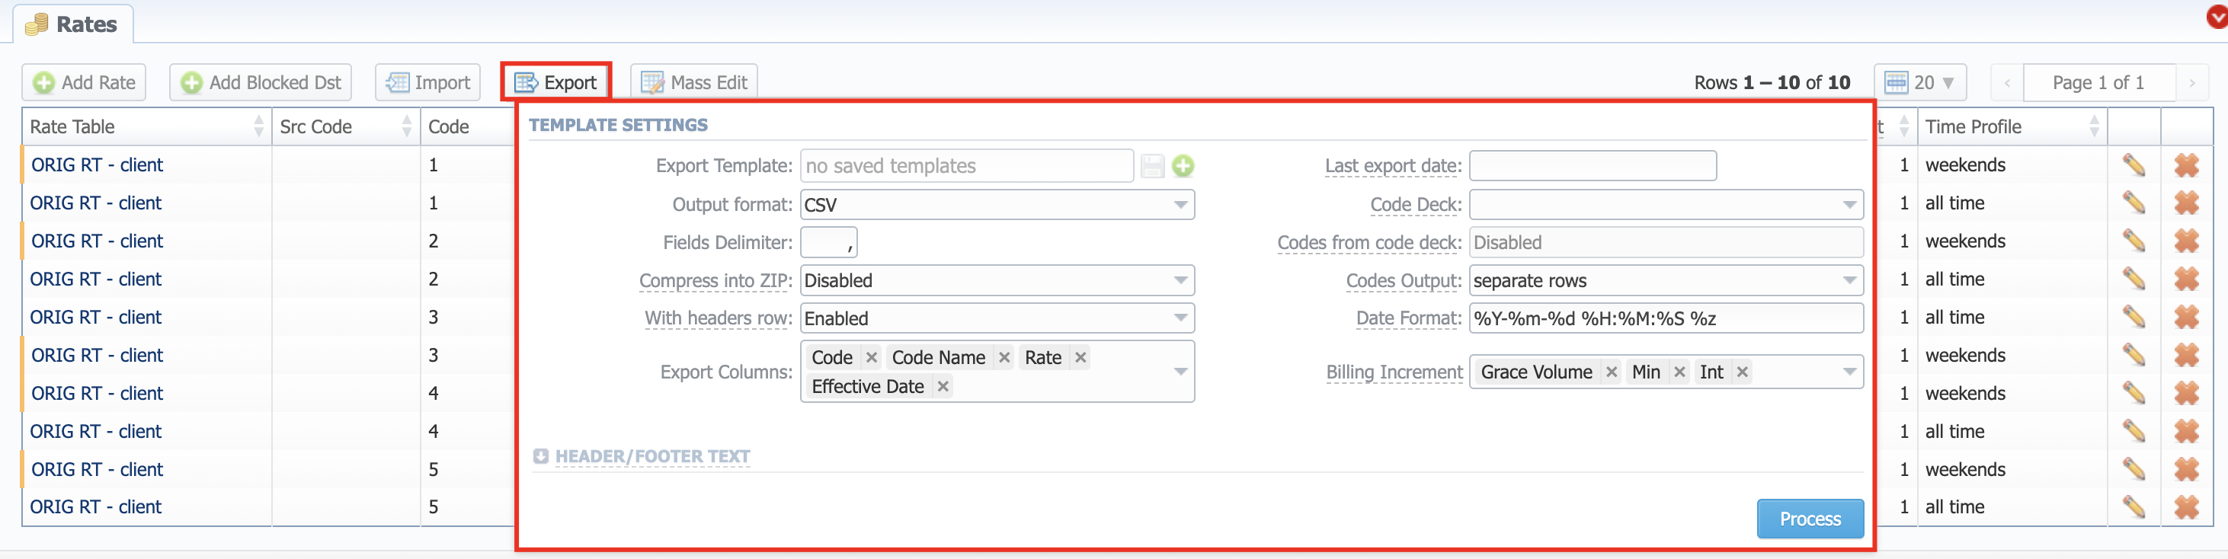Click the Add Rate button

[84, 82]
